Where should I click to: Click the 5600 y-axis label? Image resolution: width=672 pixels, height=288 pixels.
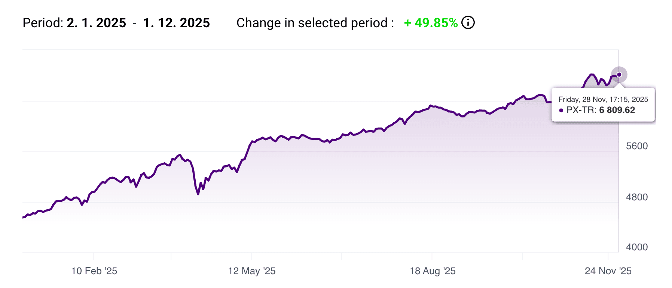(637, 146)
